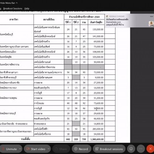This screenshot has height=154, width=154.
Task: Click the microphone icon on Unmute
Action: click(3, 149)
